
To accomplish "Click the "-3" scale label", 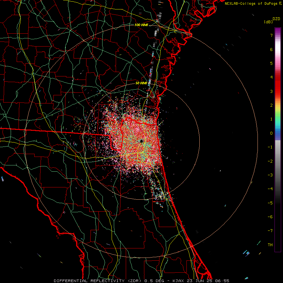I will tap(270, 175).
